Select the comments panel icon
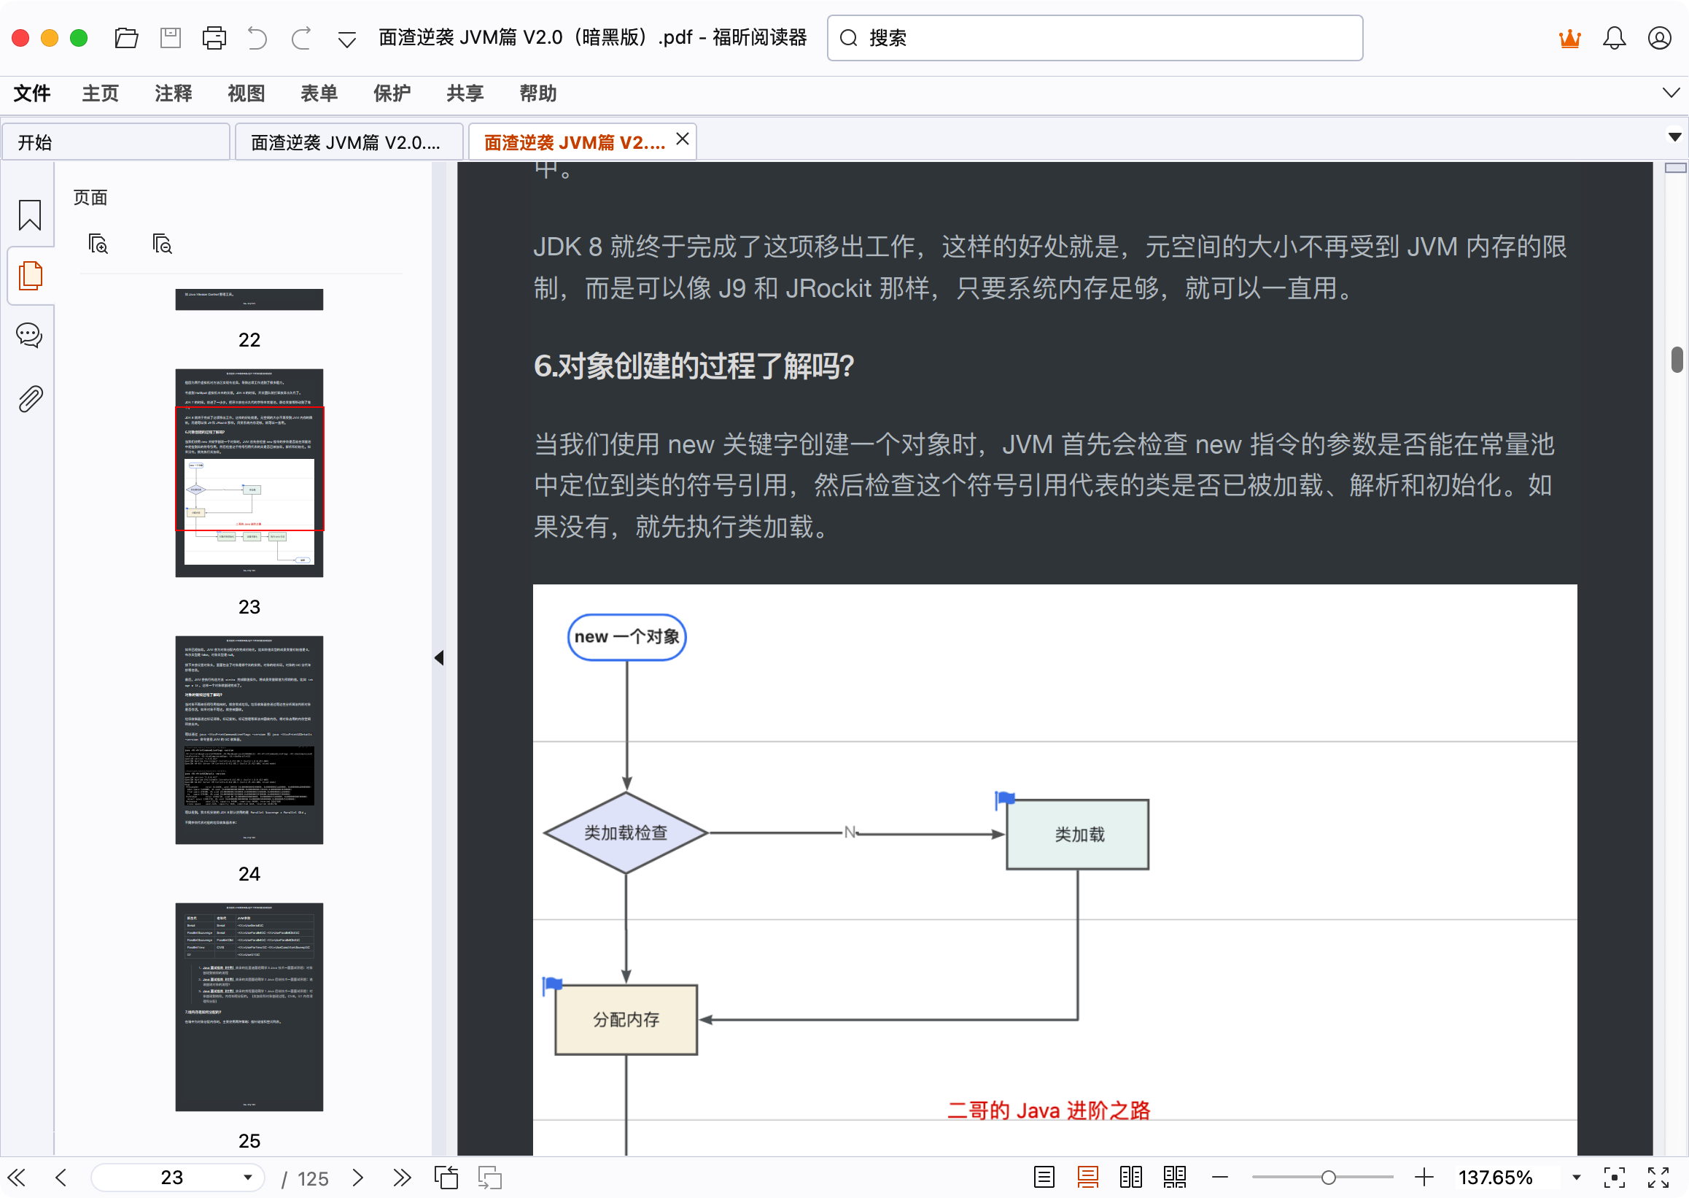The image size is (1689, 1198). tap(29, 336)
